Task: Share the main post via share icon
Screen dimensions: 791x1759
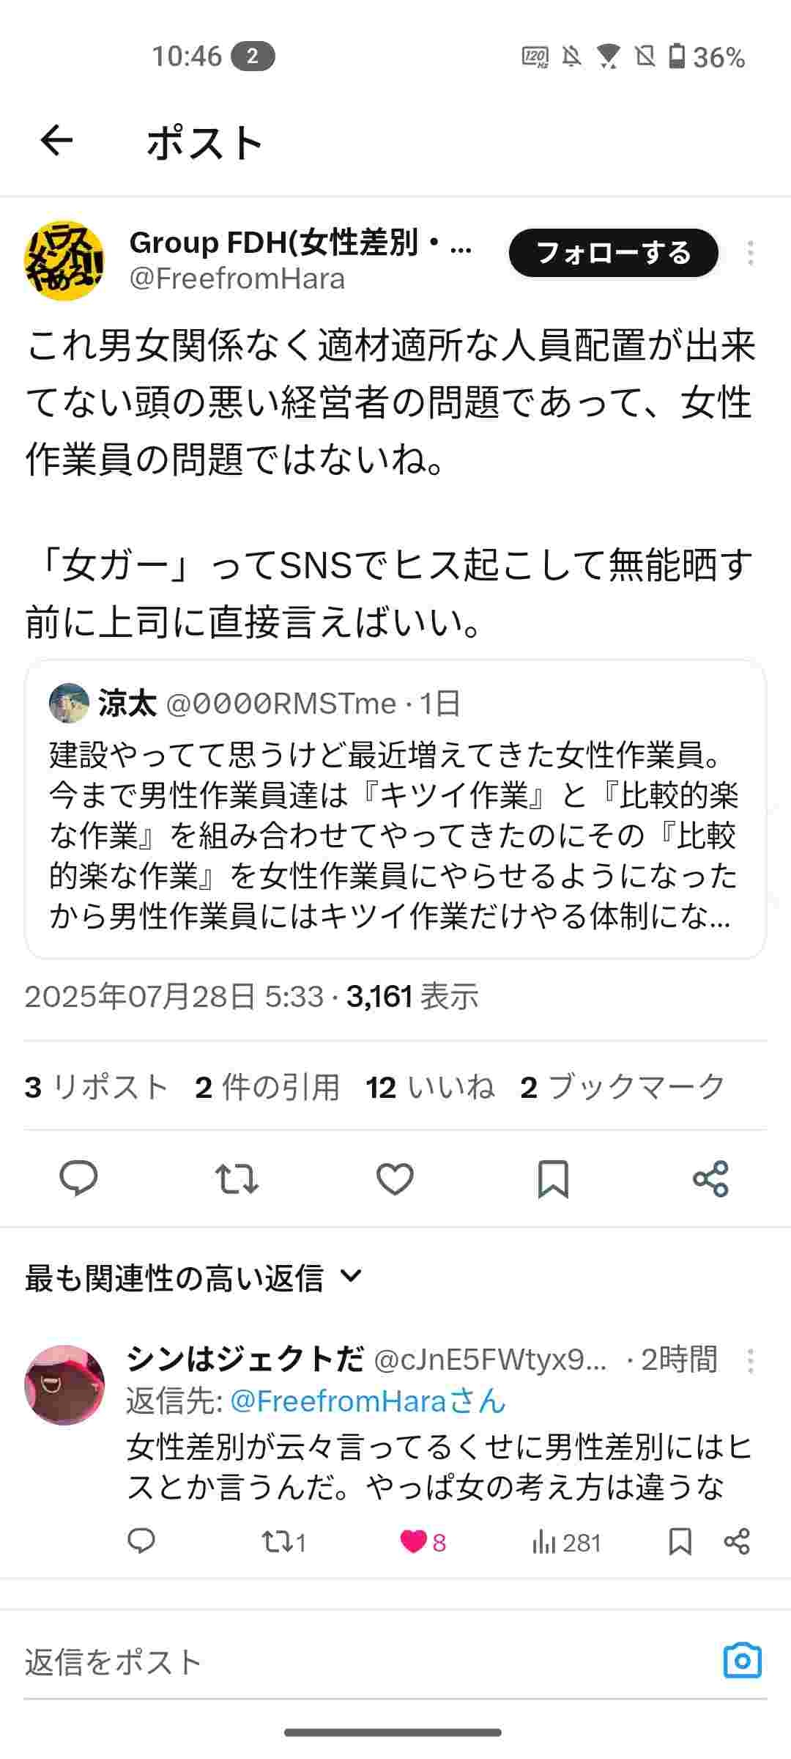Action: 710,1178
